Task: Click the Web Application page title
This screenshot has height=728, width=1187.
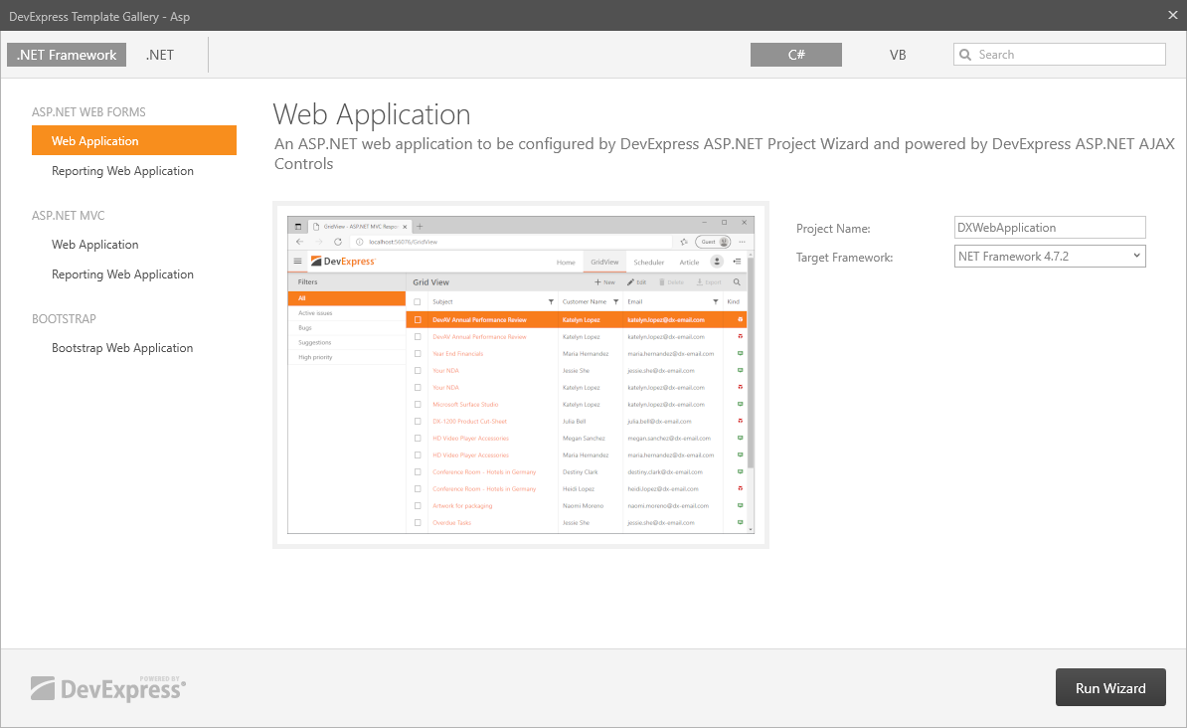Action: 372,114
